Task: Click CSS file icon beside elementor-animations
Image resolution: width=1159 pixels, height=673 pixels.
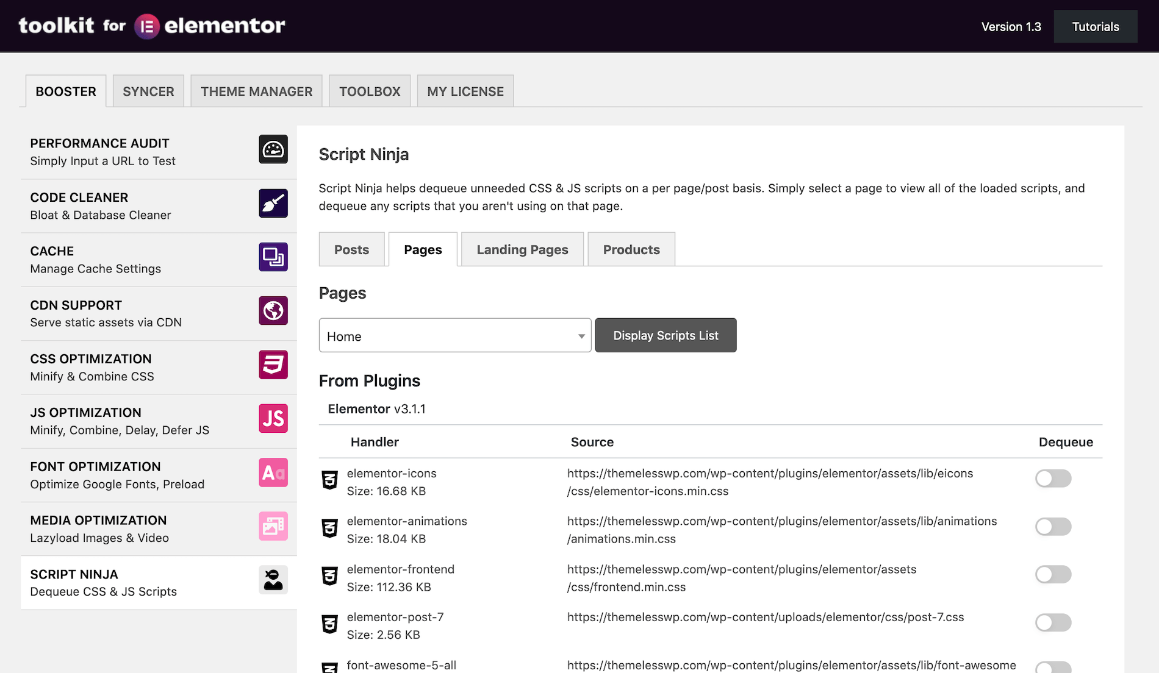Action: pos(329,528)
